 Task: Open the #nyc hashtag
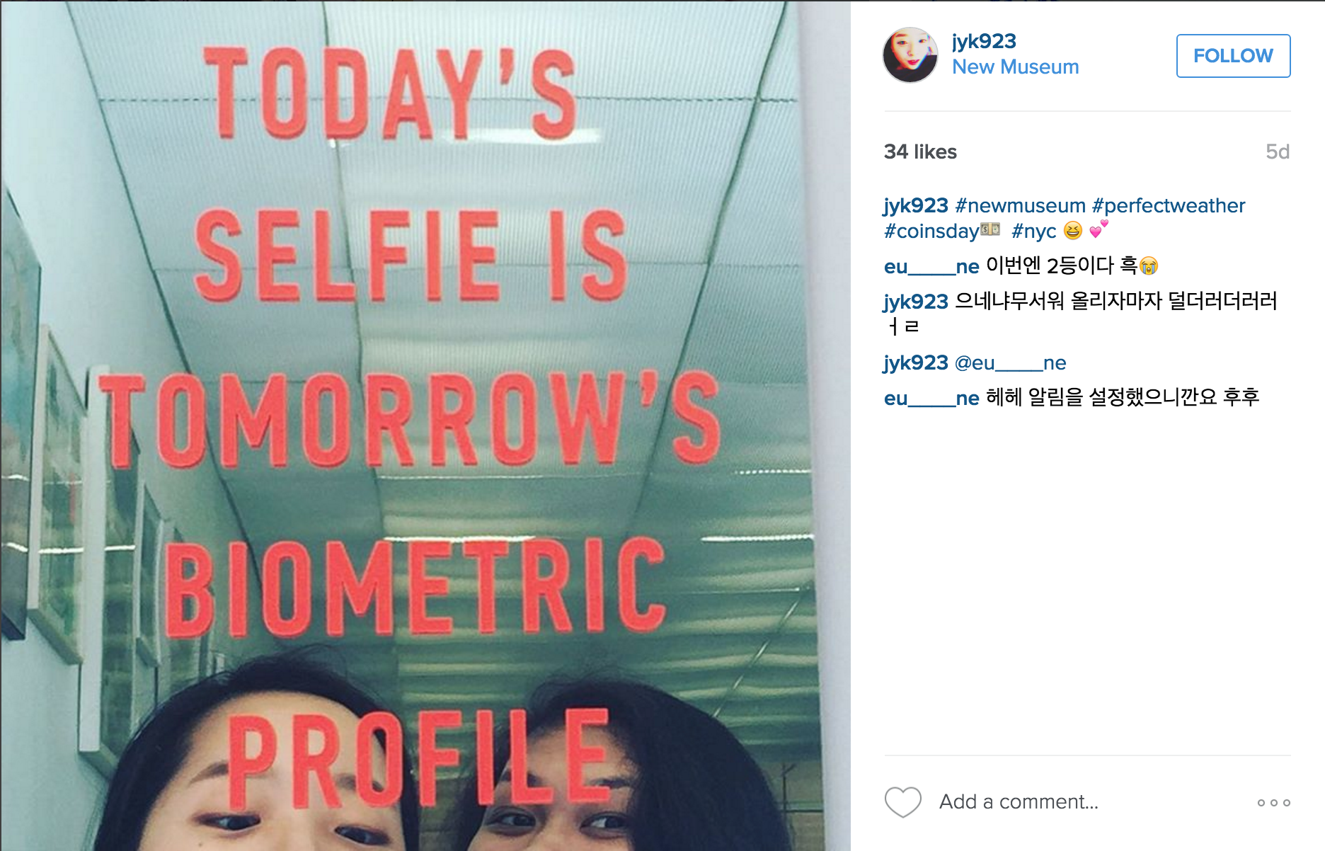[1034, 231]
